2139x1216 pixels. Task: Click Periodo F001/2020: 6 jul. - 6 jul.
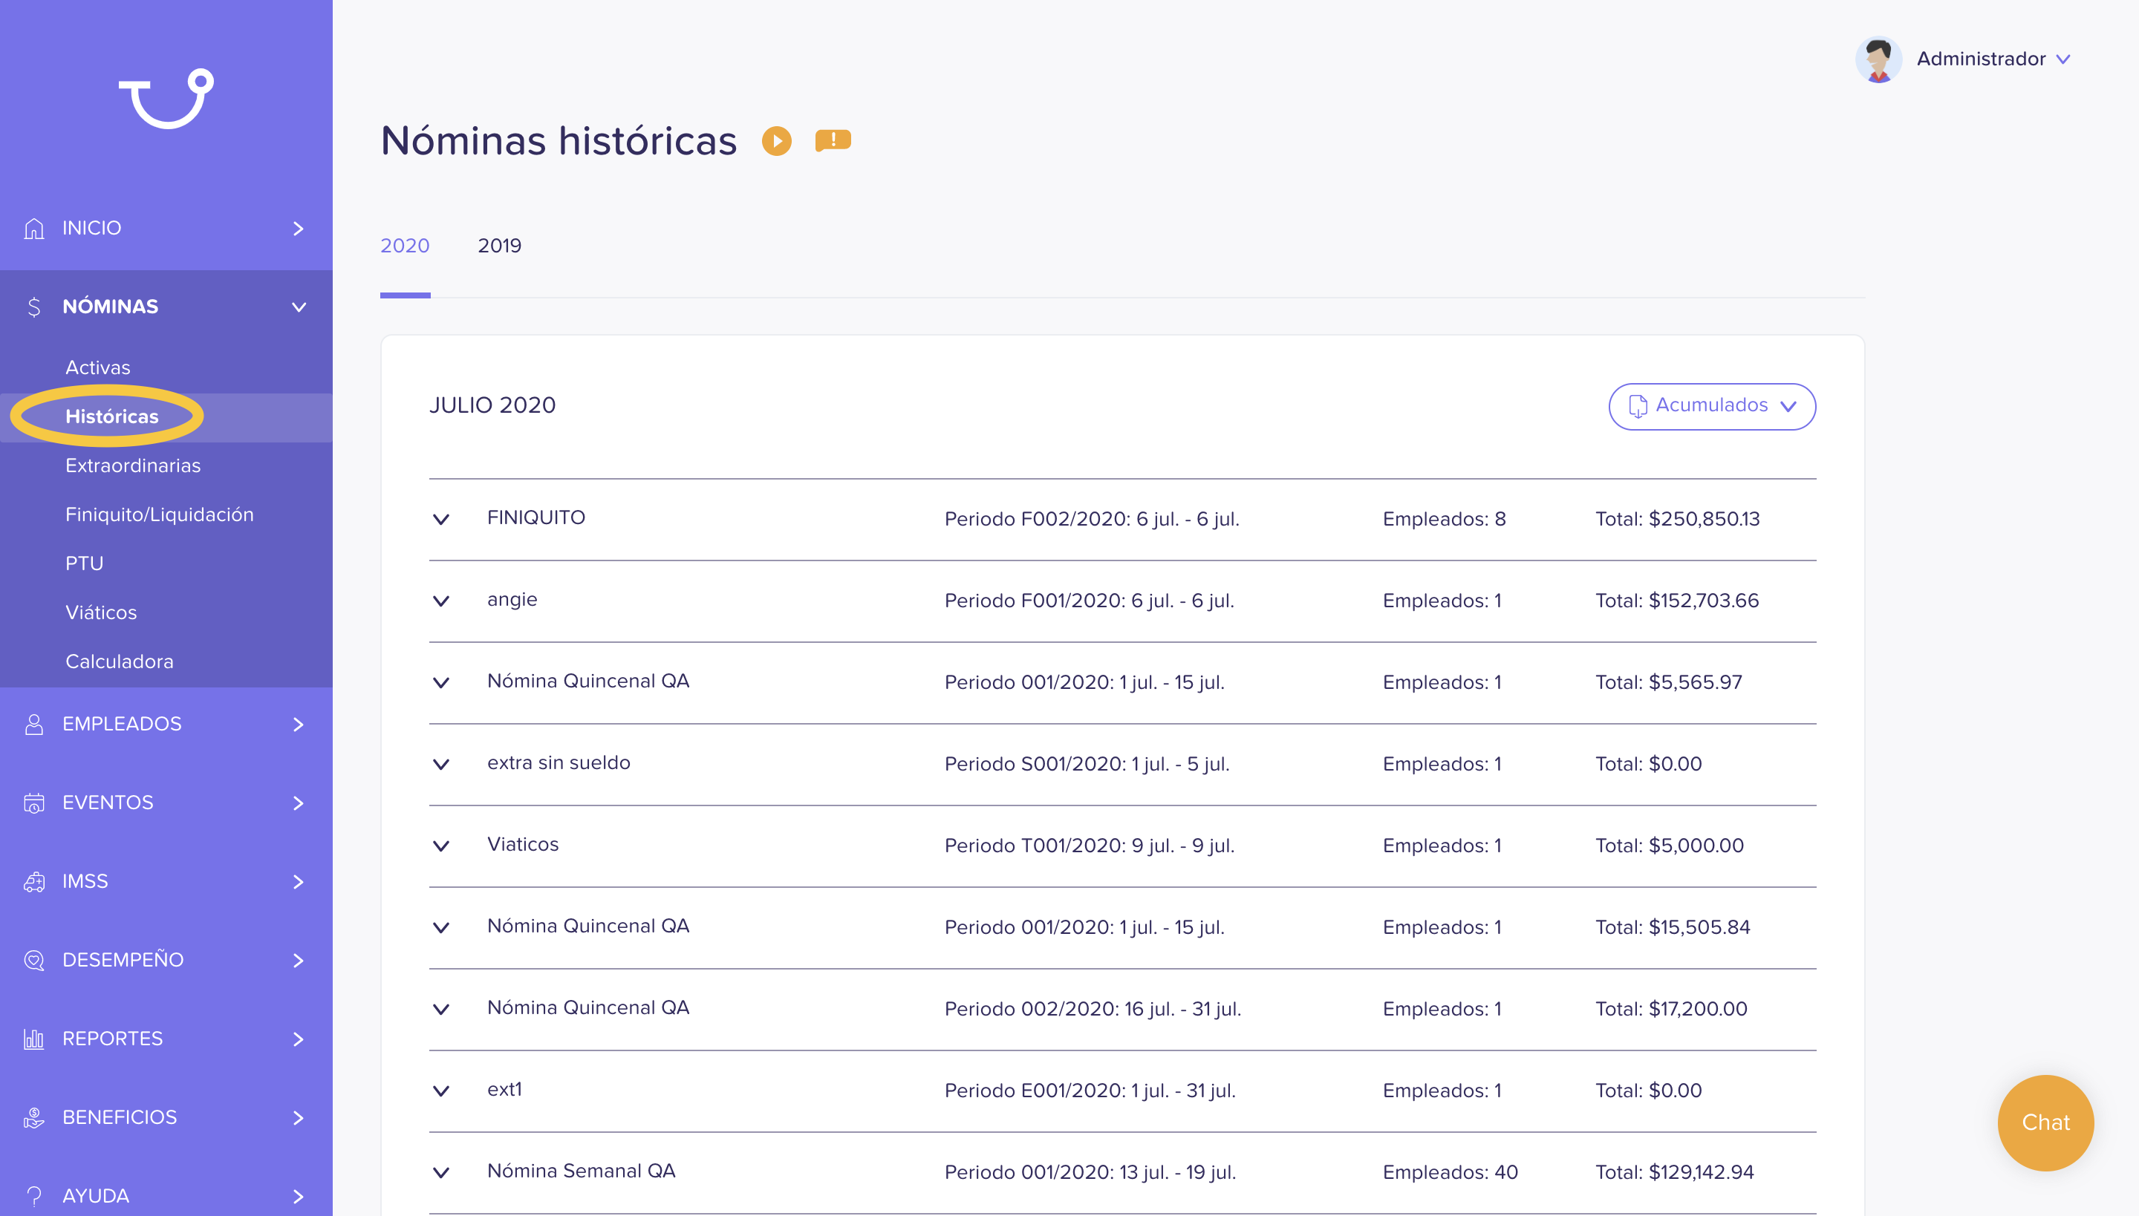(x=1089, y=601)
